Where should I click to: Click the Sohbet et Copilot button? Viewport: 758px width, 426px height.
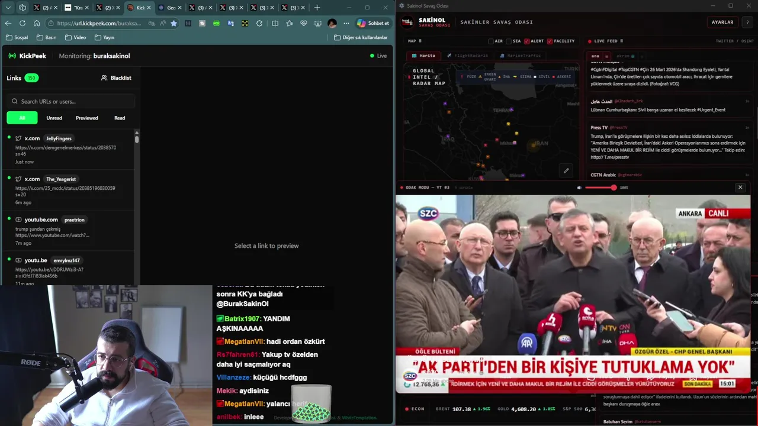[373, 23]
